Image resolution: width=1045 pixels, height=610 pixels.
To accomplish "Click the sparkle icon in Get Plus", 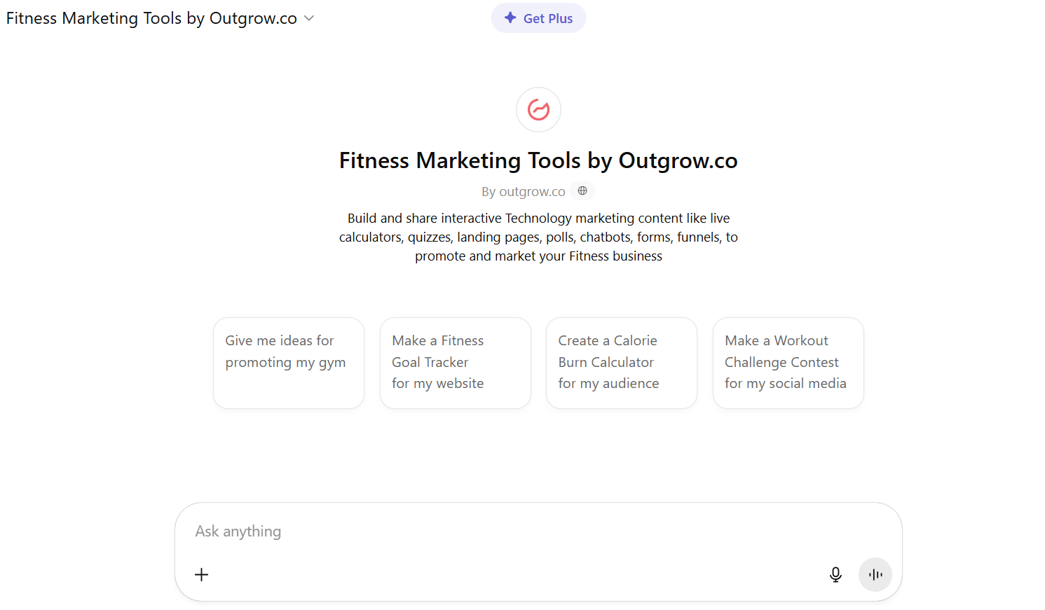I will coord(510,18).
